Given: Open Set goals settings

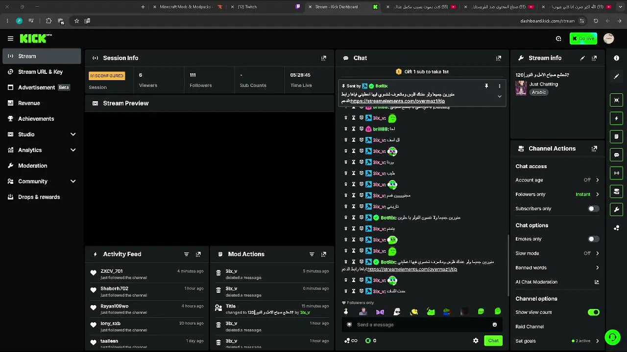Looking at the screenshot, I should click(x=557, y=341).
